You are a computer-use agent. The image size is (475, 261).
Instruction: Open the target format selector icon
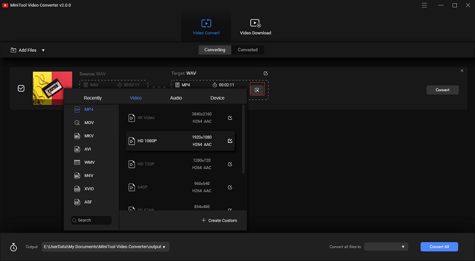tap(257, 90)
